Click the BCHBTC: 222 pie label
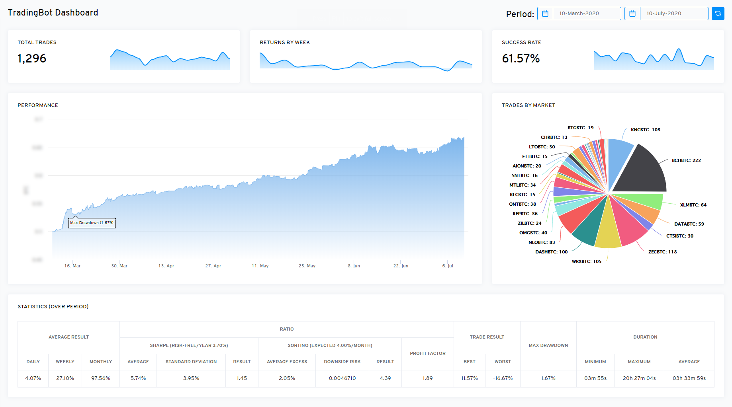The height and width of the screenshot is (407, 732). [686, 160]
